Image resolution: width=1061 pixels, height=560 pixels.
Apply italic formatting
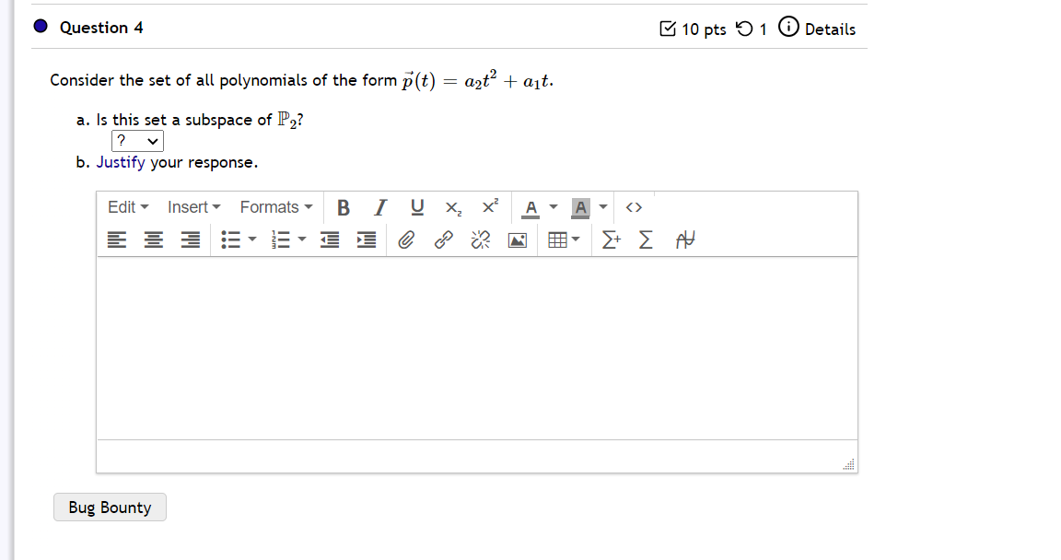coord(379,208)
